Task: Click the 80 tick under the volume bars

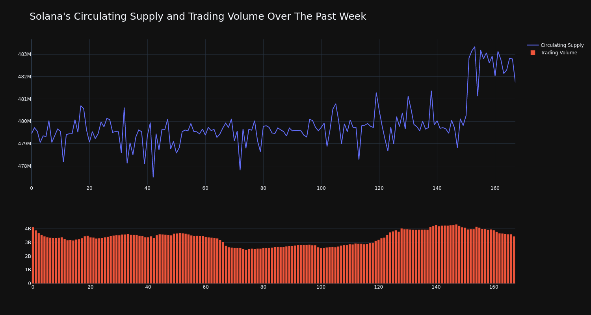Action: click(x=263, y=287)
